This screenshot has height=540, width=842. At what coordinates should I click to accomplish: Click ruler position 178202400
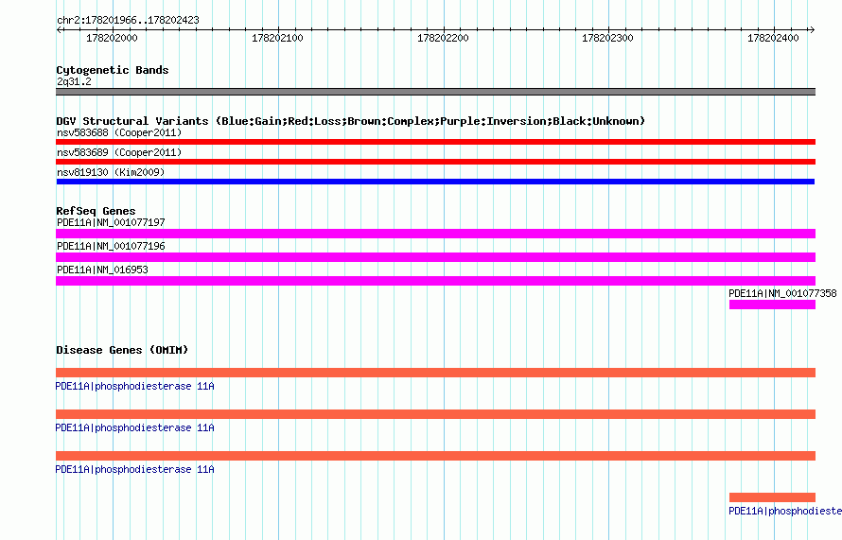[x=773, y=38]
